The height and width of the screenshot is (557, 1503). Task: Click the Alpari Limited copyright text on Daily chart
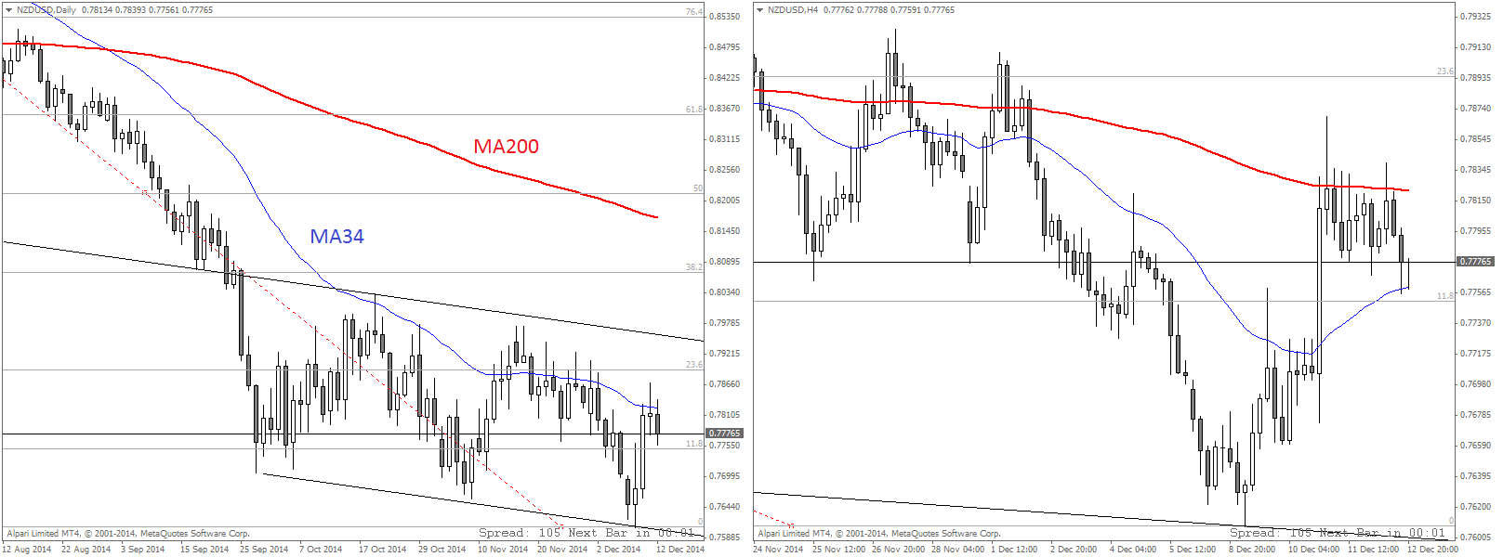tap(128, 534)
